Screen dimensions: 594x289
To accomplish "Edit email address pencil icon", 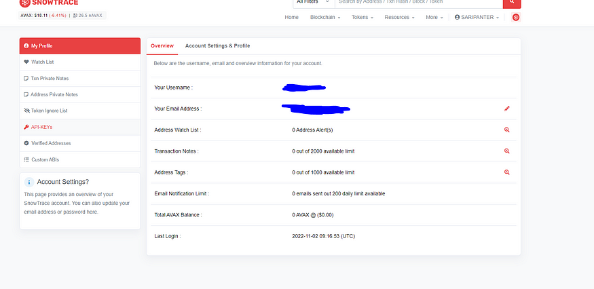I will (507, 109).
